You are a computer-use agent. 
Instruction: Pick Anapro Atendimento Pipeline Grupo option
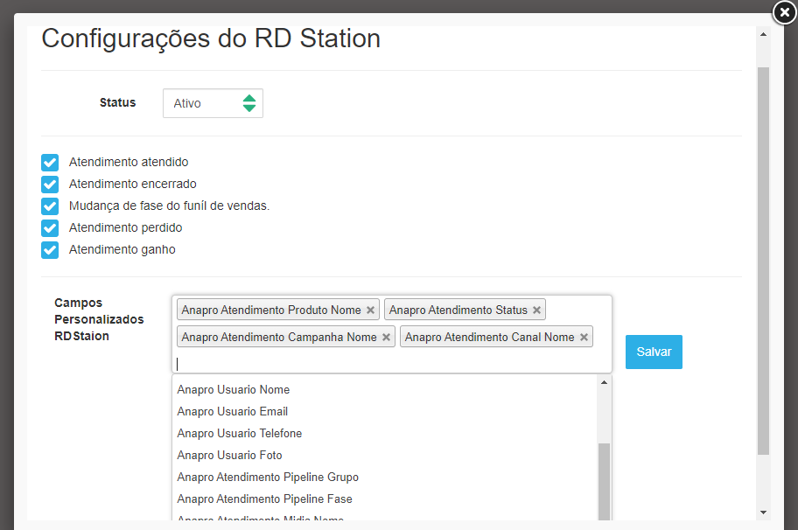pyautogui.click(x=268, y=478)
